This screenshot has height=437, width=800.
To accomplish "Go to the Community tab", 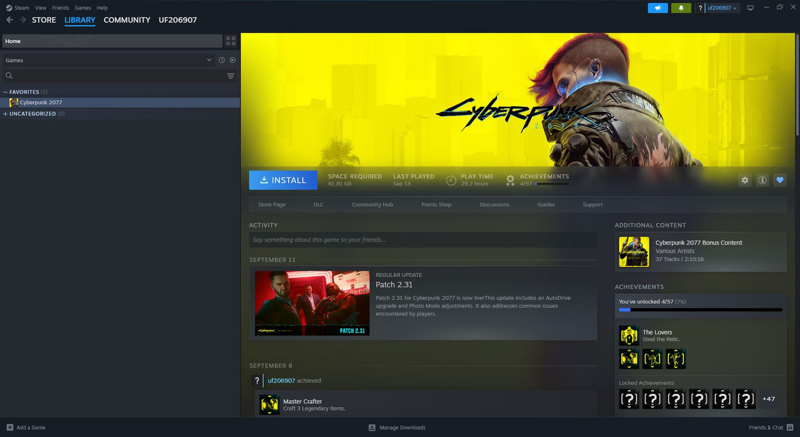I will click(x=127, y=20).
